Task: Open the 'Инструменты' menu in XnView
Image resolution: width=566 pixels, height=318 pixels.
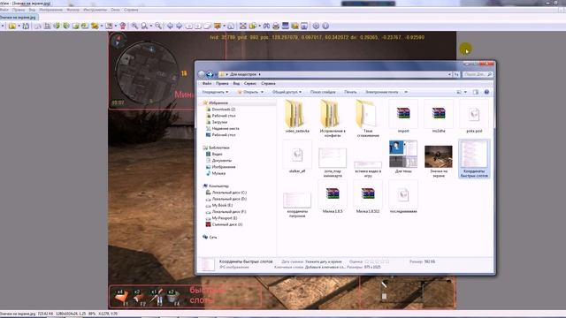Action: [x=96, y=10]
